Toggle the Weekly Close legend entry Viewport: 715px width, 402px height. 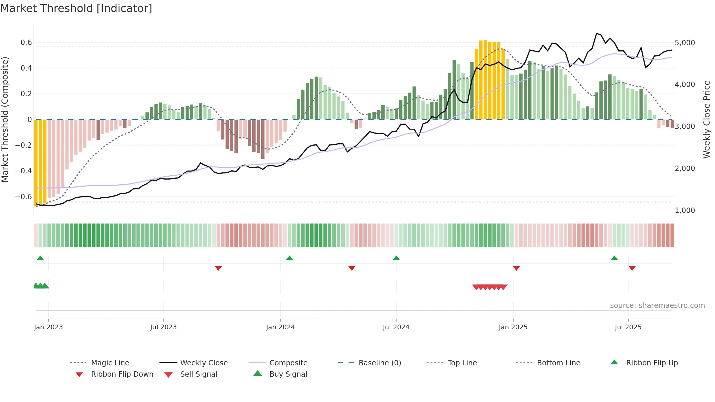coord(194,363)
